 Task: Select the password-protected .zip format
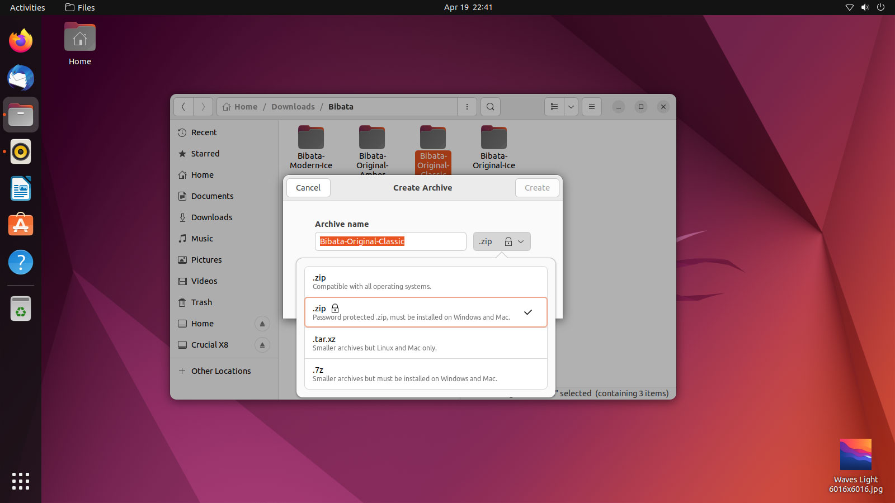(x=426, y=312)
